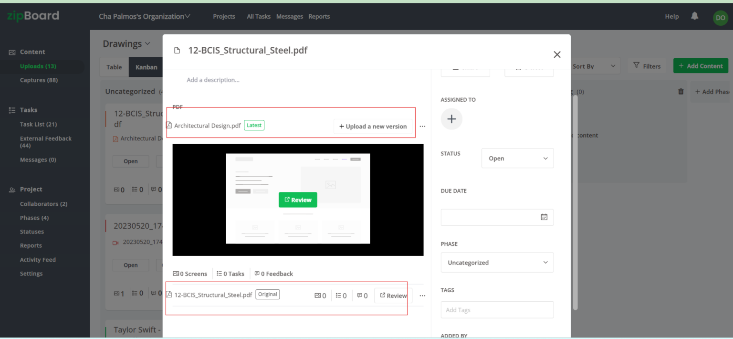The image size is (733, 339).
Task: Open Activity Feed from the sidebar
Action: click(38, 259)
